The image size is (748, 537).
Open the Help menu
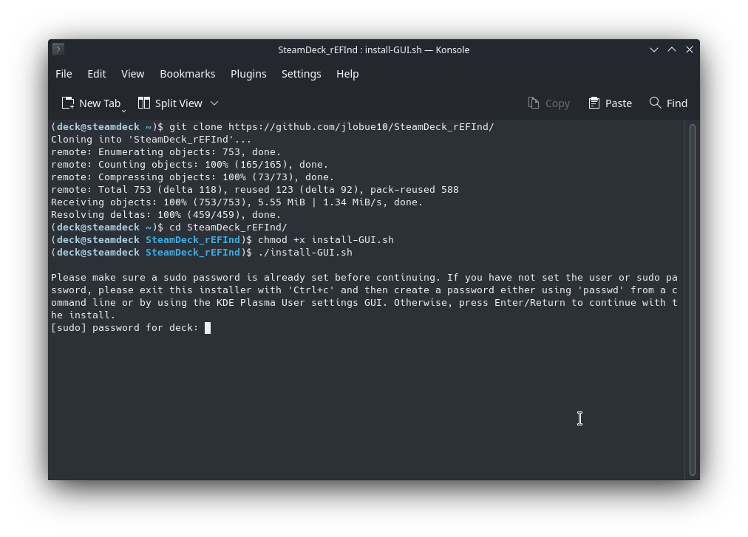pyautogui.click(x=347, y=74)
